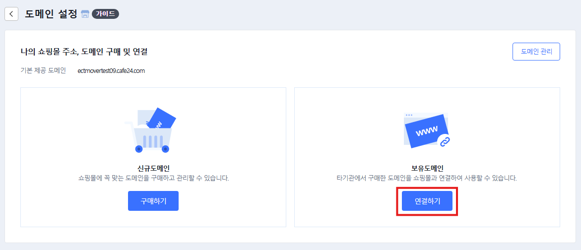Click the 연결하기 button

[427, 201]
